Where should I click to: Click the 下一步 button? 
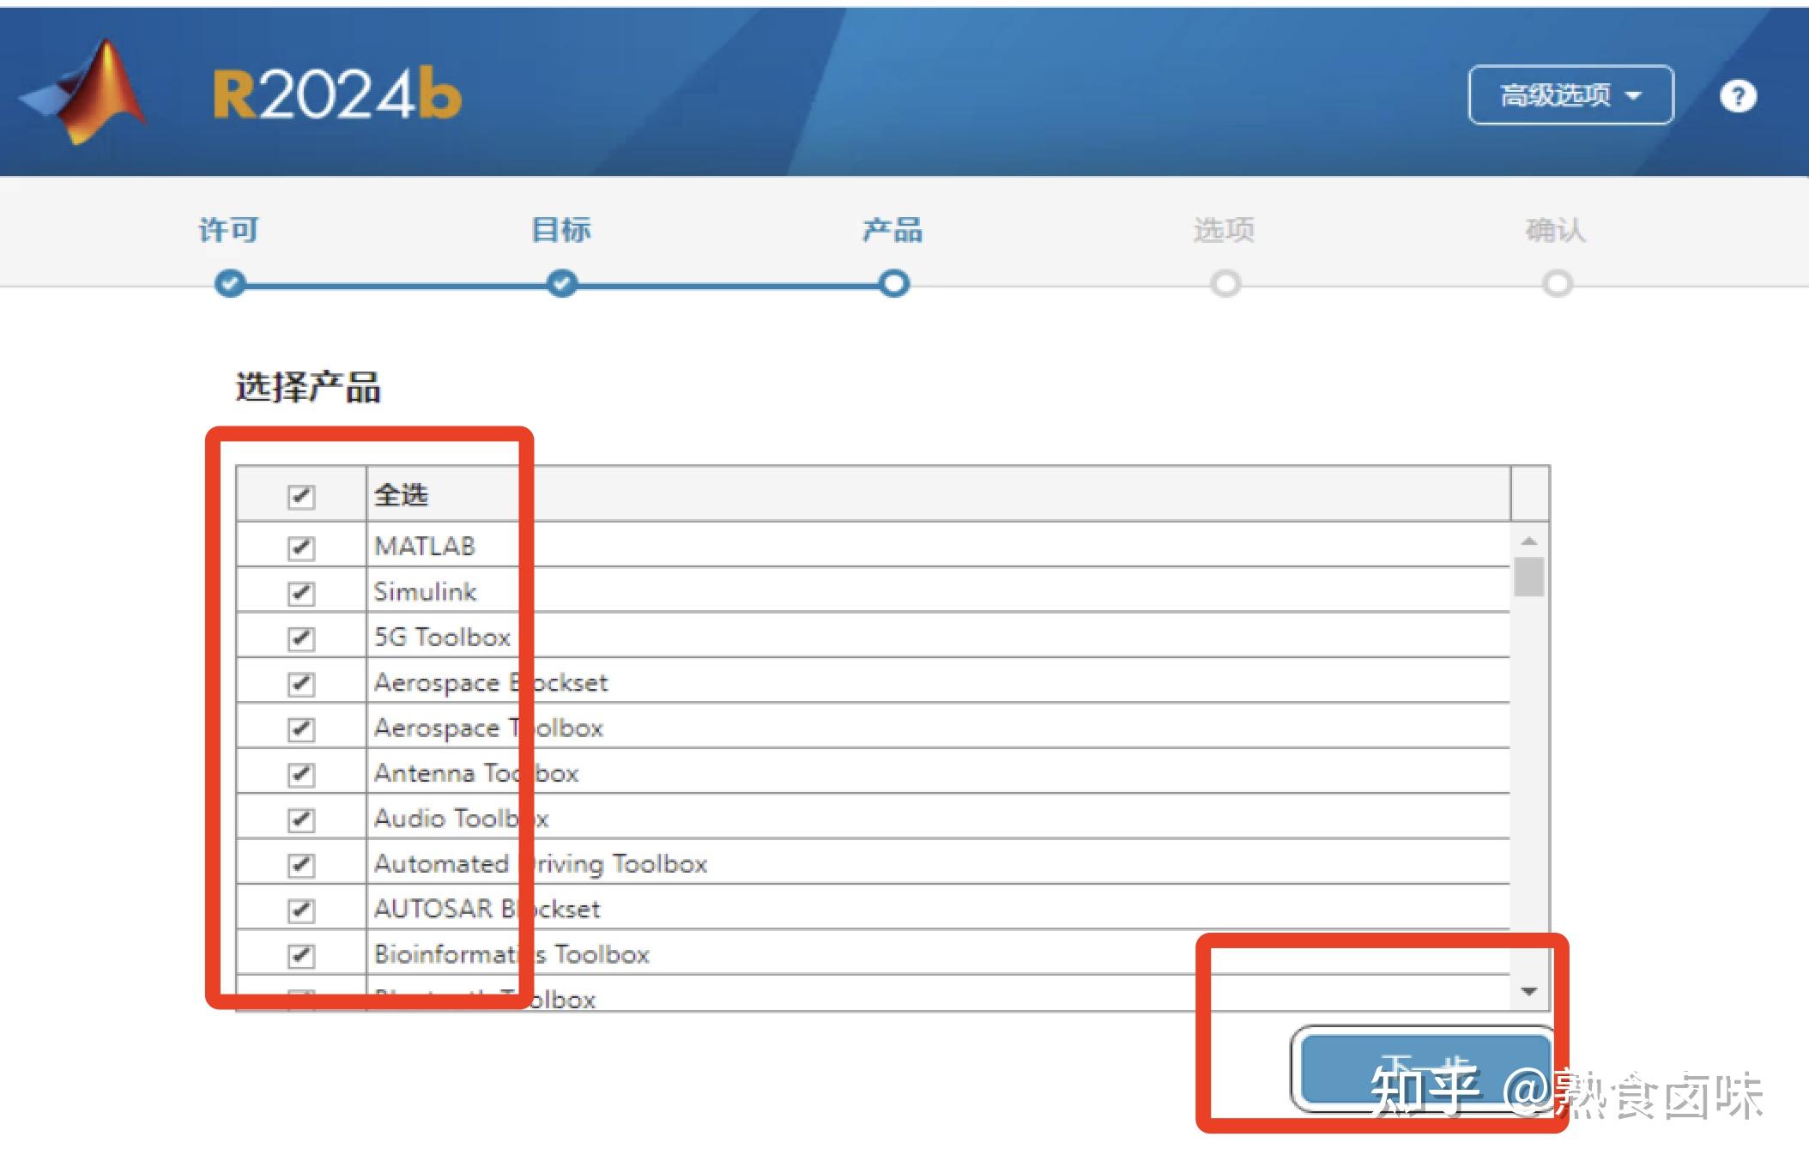1425,1070
